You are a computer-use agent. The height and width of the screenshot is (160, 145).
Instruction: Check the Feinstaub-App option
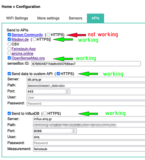tap(9, 49)
